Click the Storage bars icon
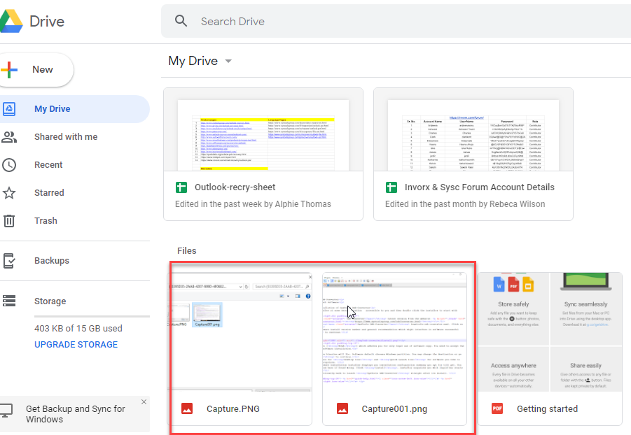Screen dimensions: 631x435 (x=9, y=301)
